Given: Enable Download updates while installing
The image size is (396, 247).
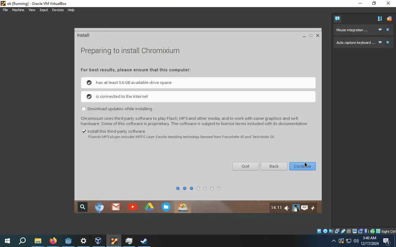Looking at the screenshot, I should coord(84,109).
